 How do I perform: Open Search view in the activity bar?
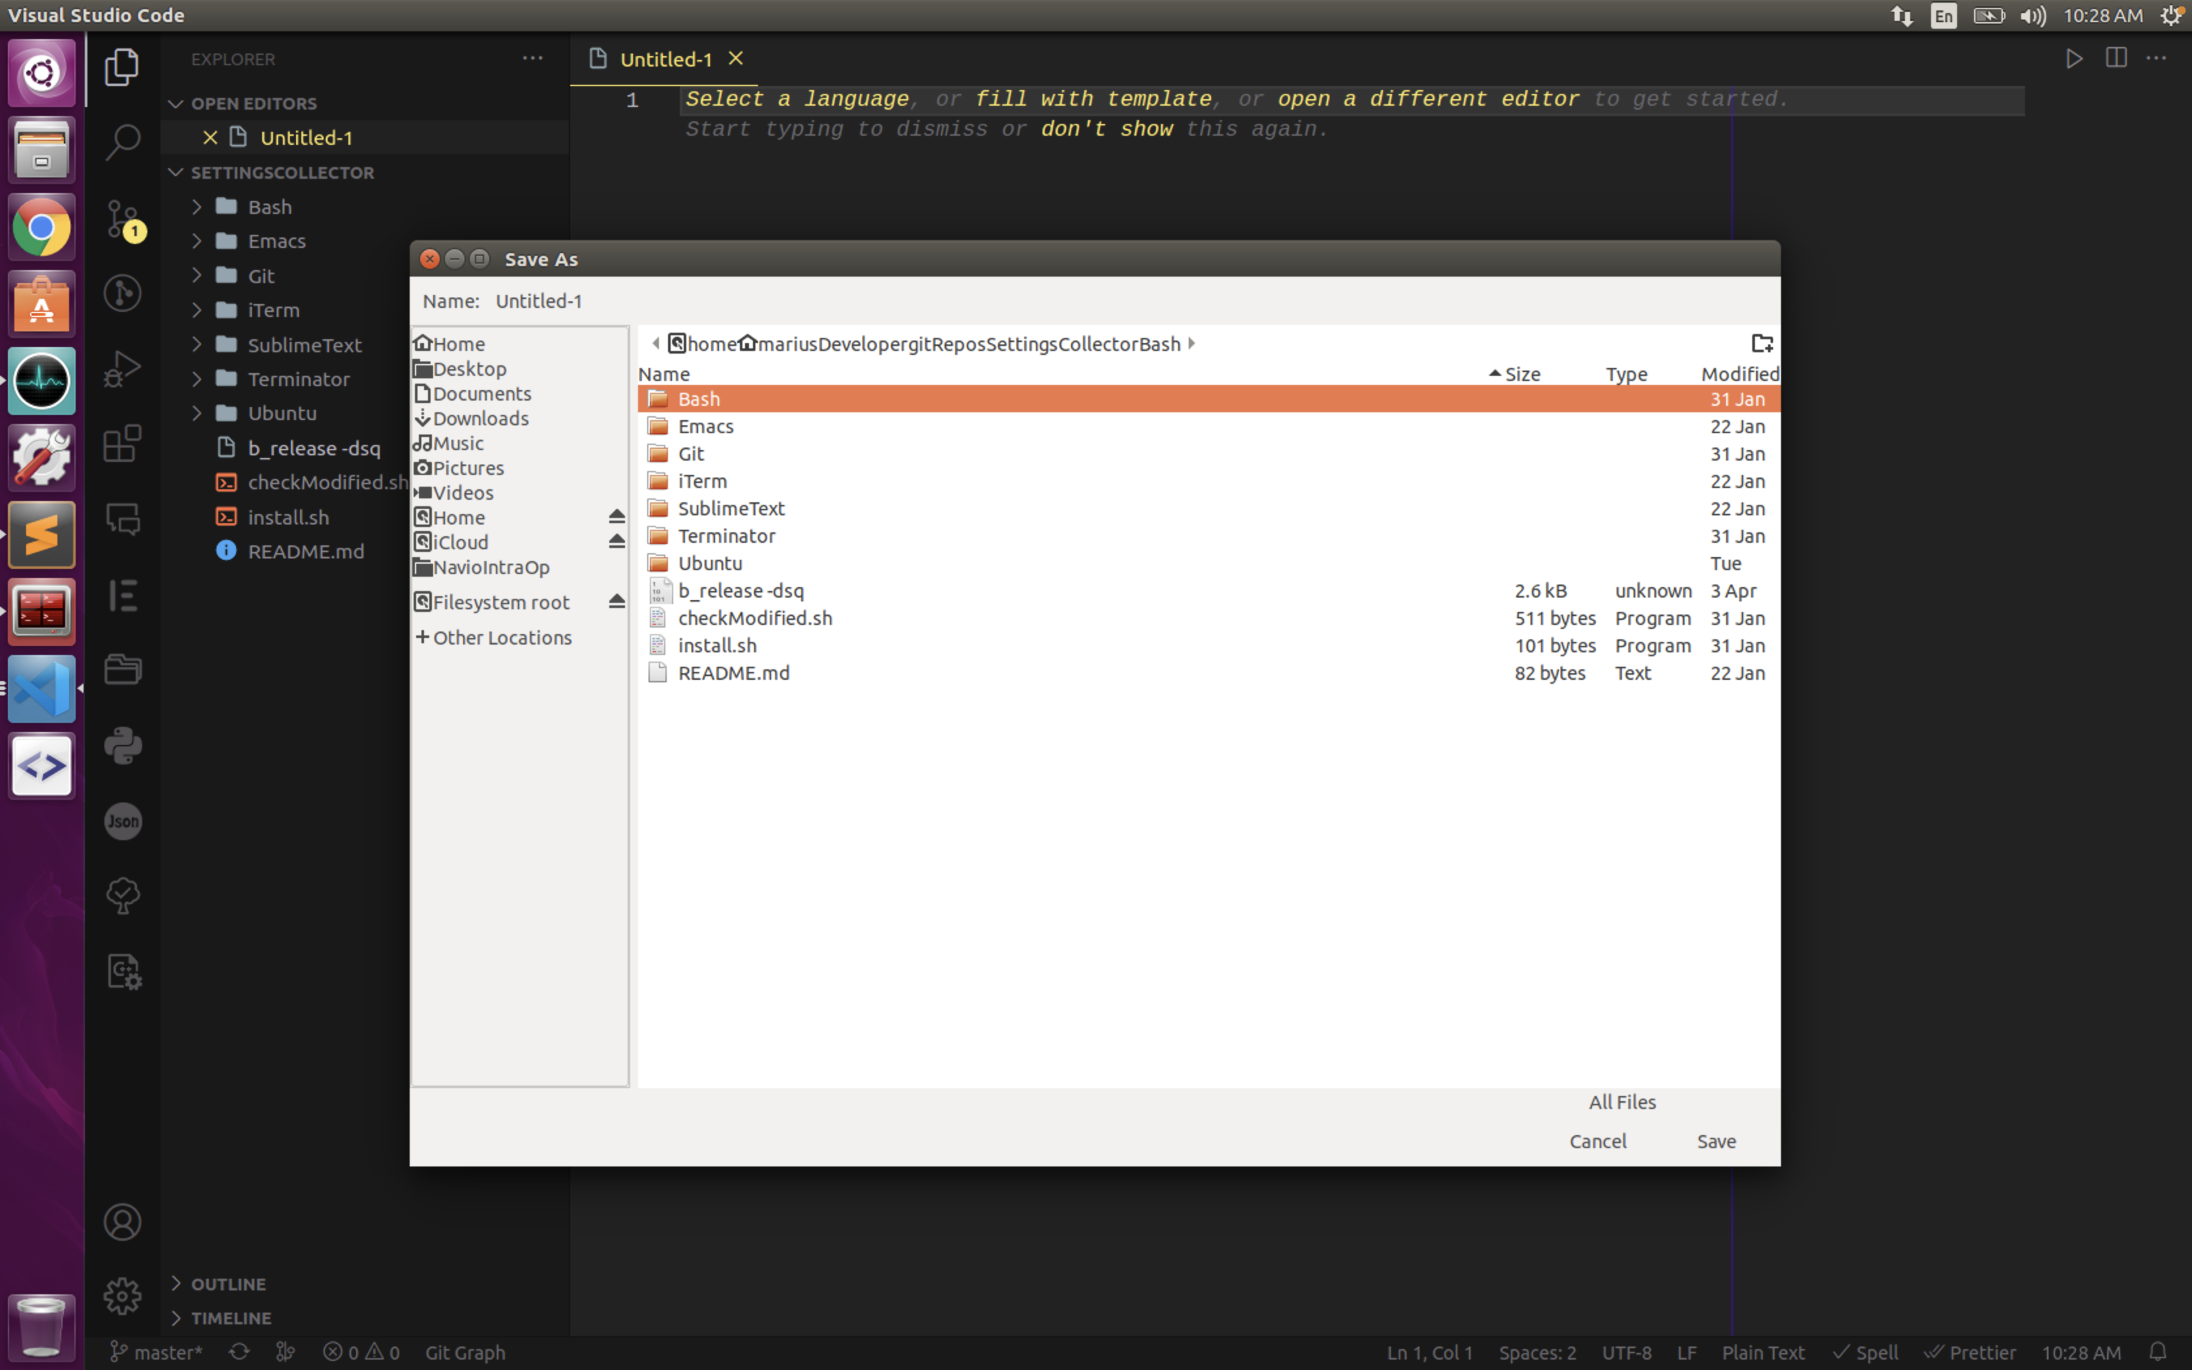123,142
